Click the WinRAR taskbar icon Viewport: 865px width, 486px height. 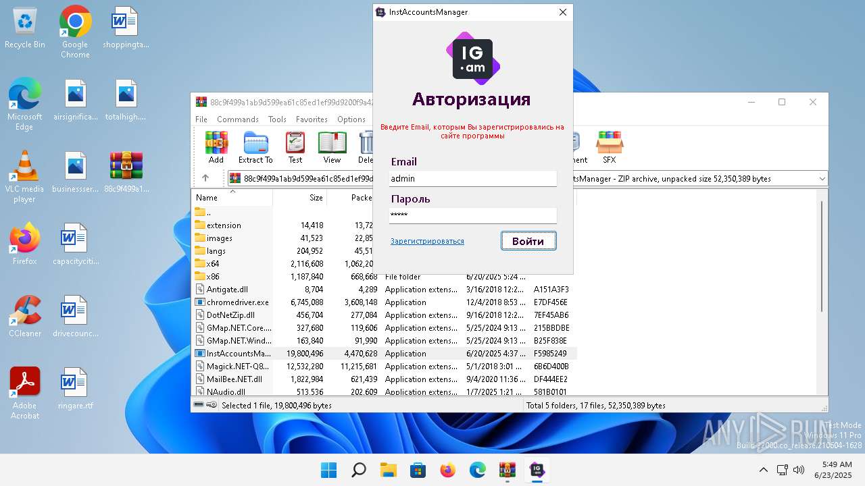coord(507,470)
